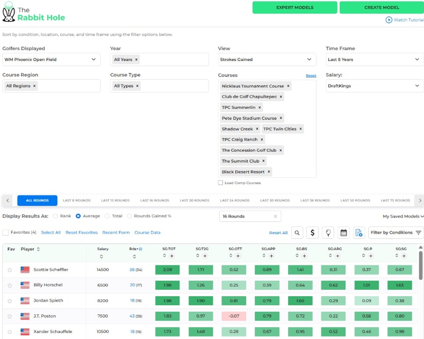
Task: Select the Last 8 Rounds tab
Action: tap(76, 200)
